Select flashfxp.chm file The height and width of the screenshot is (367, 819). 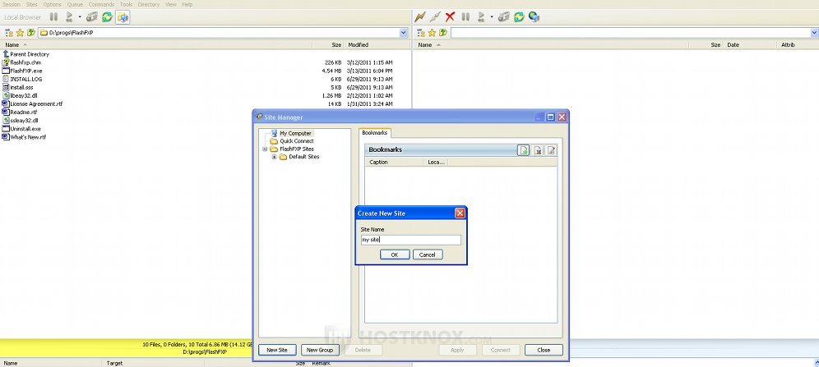(25, 62)
